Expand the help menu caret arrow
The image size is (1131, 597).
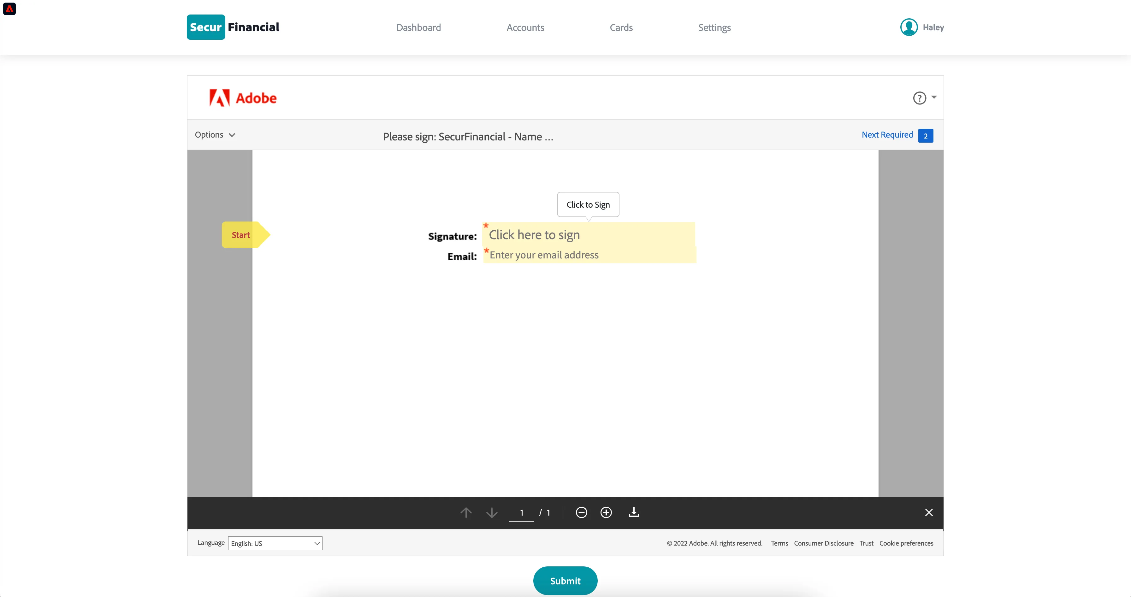(934, 97)
